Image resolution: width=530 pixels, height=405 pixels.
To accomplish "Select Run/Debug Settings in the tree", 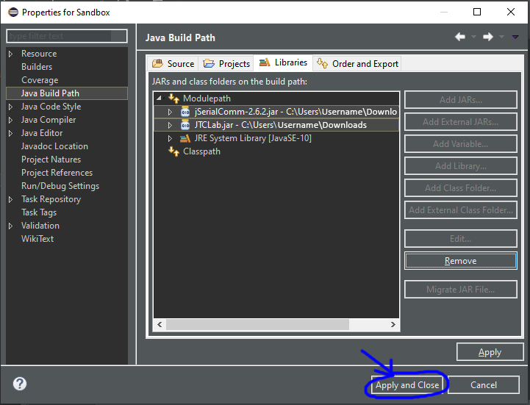I will (x=60, y=186).
